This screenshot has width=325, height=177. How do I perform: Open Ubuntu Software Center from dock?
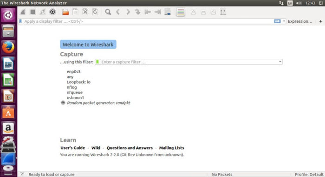[x=8, y=112]
